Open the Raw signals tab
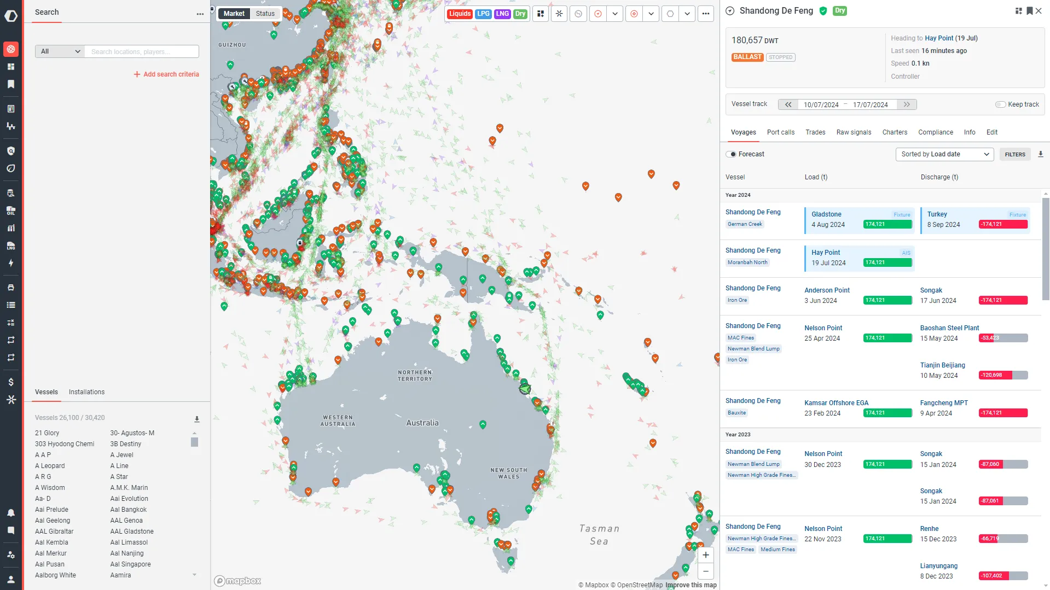The image size is (1050, 590). [854, 132]
